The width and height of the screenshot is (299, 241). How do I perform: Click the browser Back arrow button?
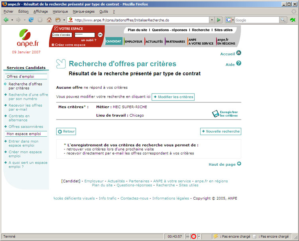[x=6, y=20]
